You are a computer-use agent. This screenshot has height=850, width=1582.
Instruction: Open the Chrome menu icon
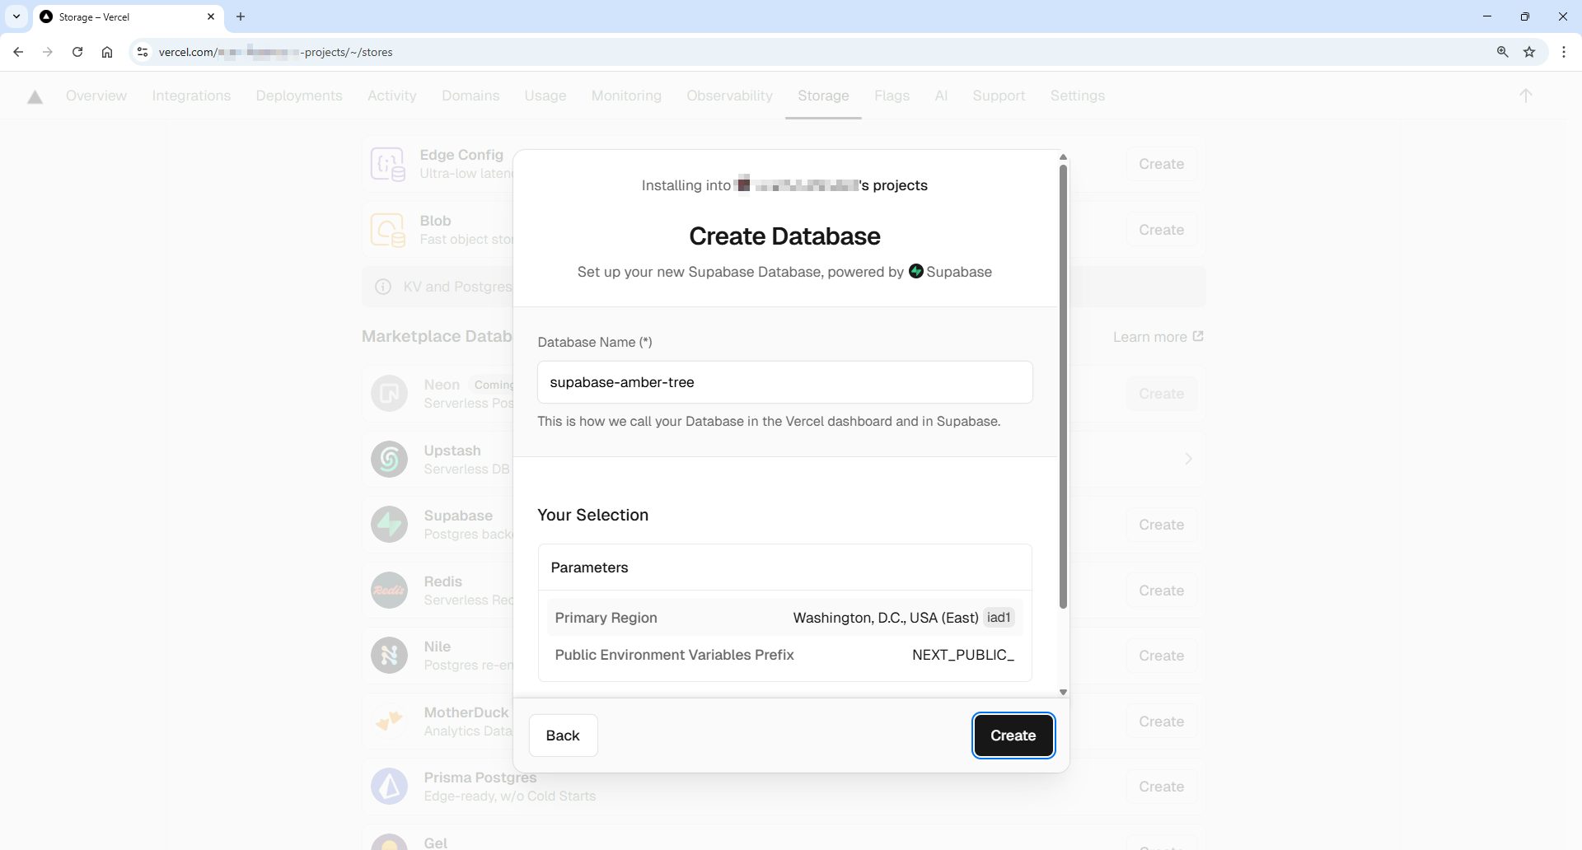coord(1564,51)
